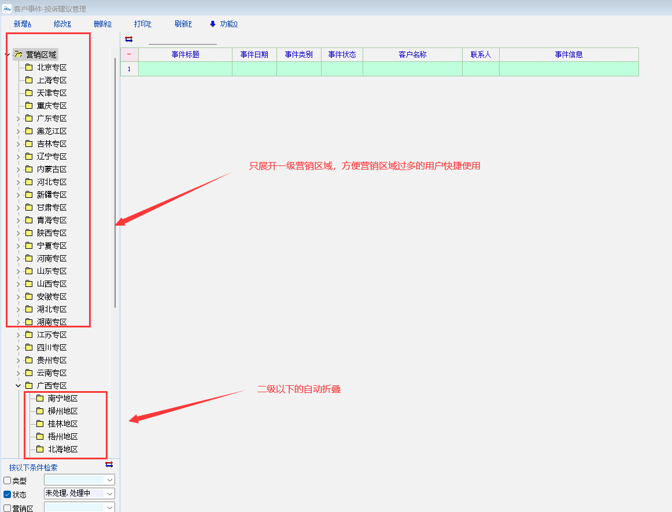Viewport: 672px width, 512px height.
Task: Click the 打印 button
Action: (x=142, y=24)
